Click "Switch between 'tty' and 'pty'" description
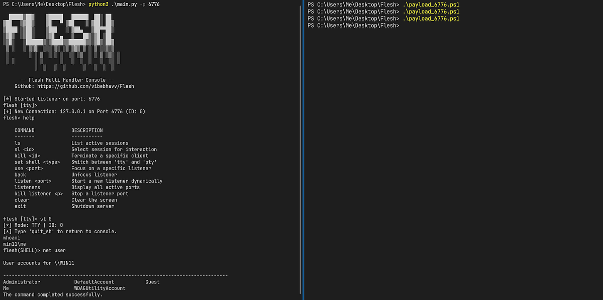This screenshot has width=603, height=300. tap(114, 162)
